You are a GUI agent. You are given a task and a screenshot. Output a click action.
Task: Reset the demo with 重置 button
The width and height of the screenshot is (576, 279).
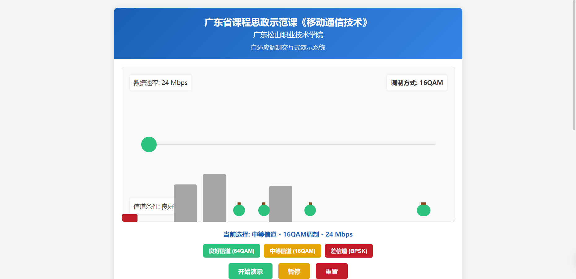pyautogui.click(x=332, y=271)
